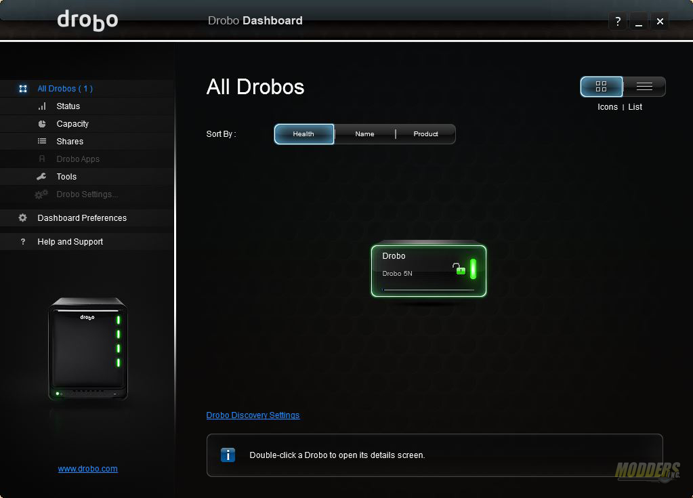Sort Drobos by Product
The image size is (693, 498).
pos(425,134)
